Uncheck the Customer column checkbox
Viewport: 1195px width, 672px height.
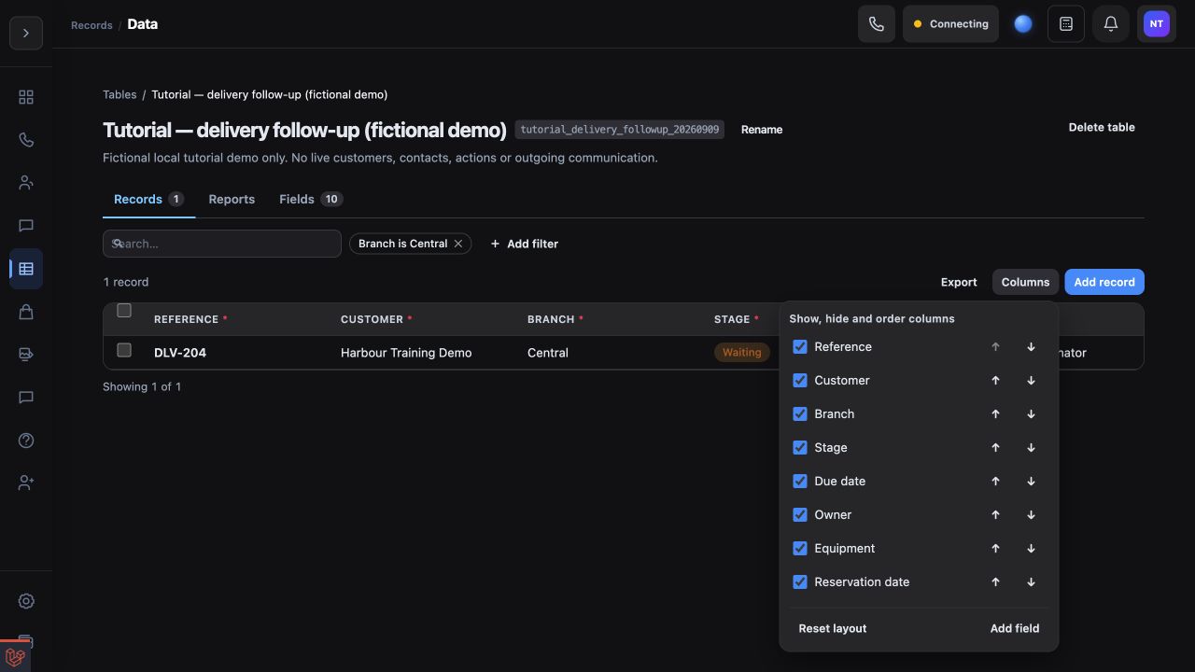tap(800, 380)
